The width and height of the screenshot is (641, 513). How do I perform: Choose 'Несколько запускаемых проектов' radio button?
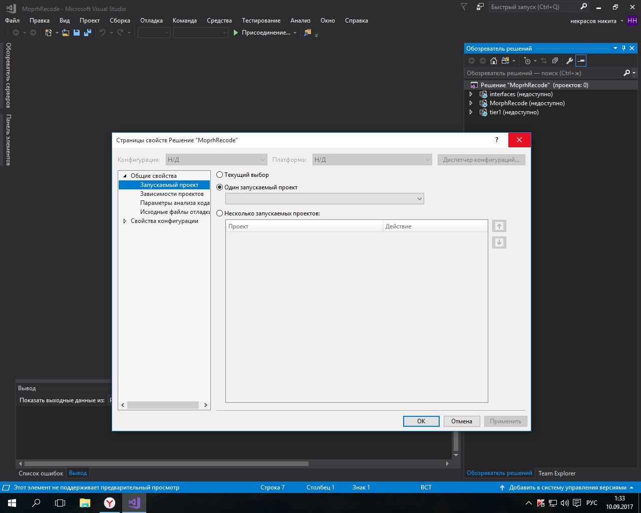pos(220,213)
